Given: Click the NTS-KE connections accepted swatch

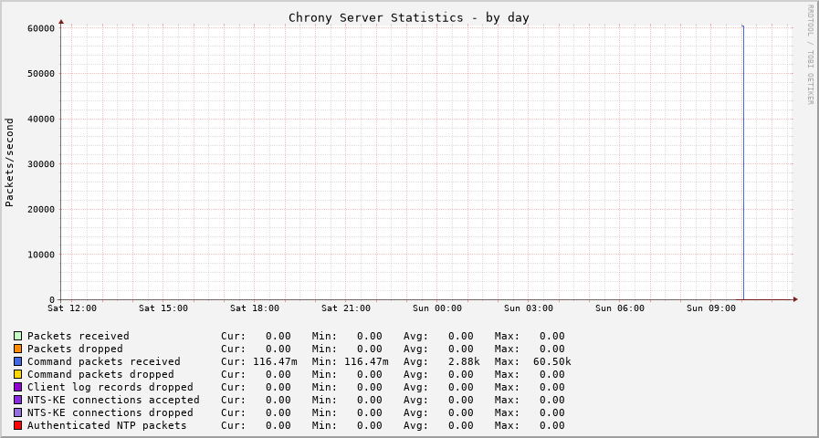Looking at the screenshot, I should (x=17, y=400).
